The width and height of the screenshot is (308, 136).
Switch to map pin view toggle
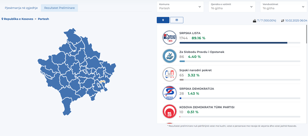coord(163,20)
